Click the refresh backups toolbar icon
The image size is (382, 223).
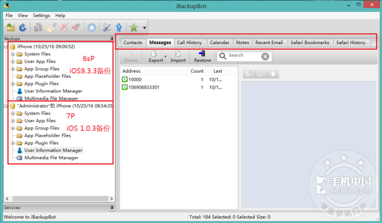(x=22, y=27)
